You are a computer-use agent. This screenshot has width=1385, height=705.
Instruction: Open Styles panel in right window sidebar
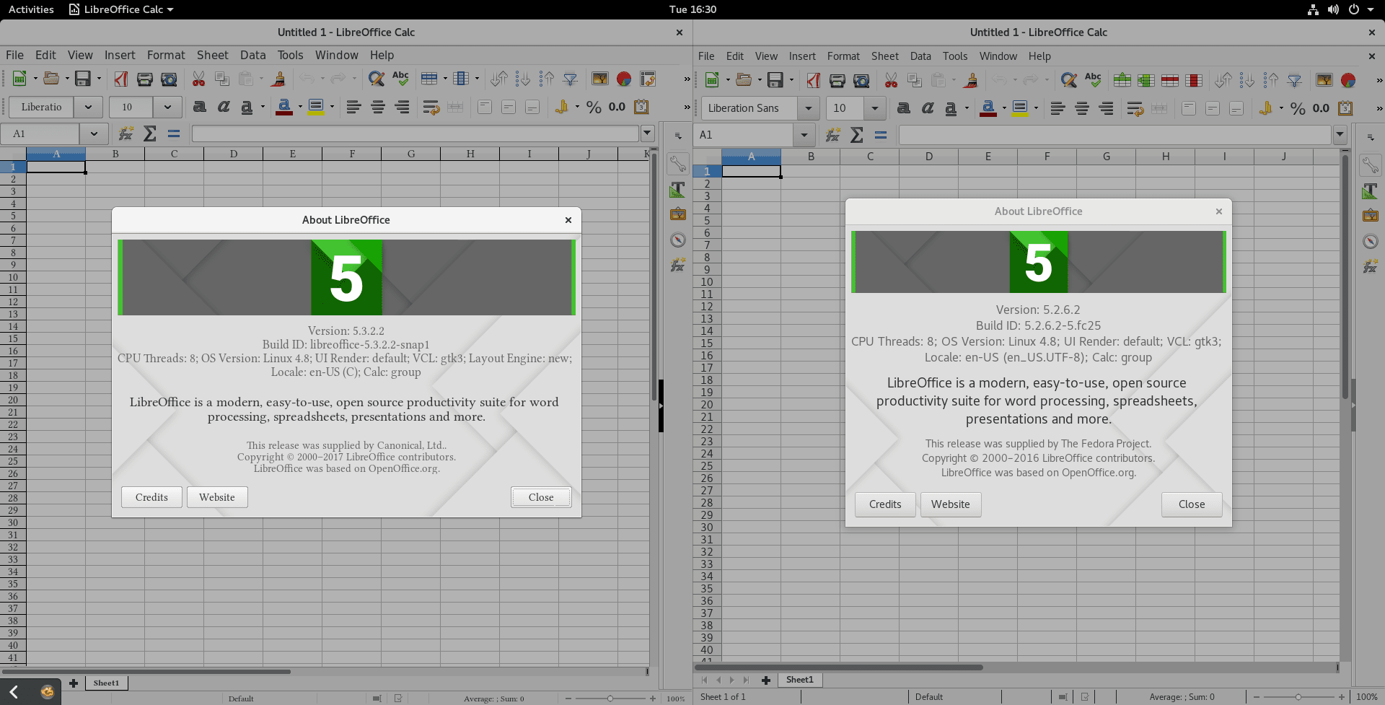coord(1370,191)
